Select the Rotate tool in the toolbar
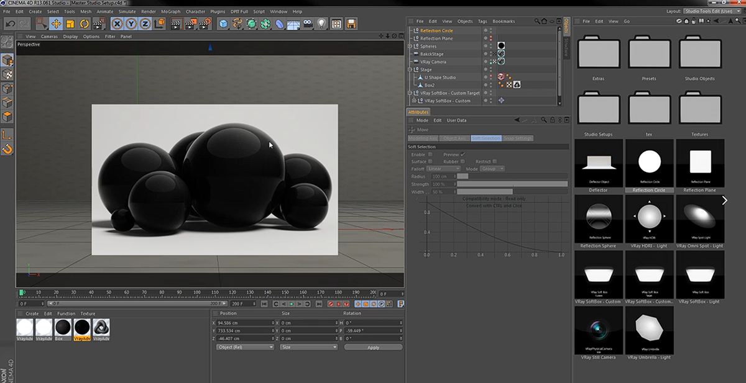This screenshot has width=746, height=383. pyautogui.click(x=84, y=24)
